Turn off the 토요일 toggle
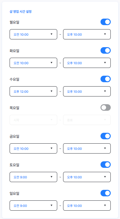120x219 pixels. point(105,164)
